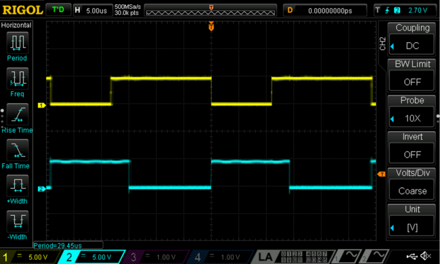Toggle the BW Limit OFF setting
440x264 pixels.
tap(412, 76)
